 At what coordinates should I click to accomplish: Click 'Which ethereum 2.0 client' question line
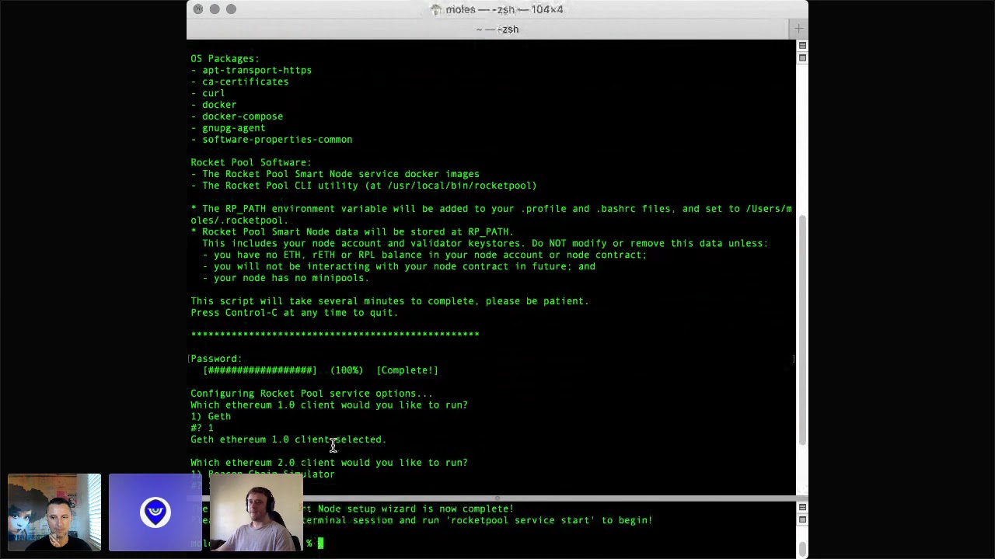[x=329, y=463]
